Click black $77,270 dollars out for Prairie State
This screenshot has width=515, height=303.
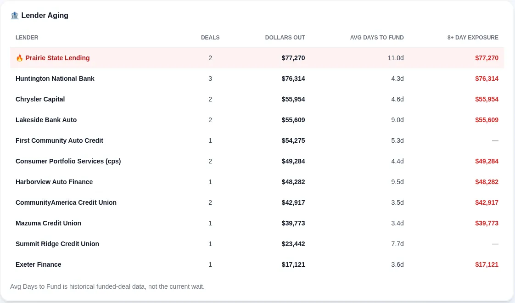293,58
